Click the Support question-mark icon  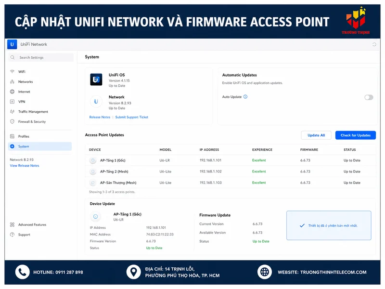(x=12, y=235)
